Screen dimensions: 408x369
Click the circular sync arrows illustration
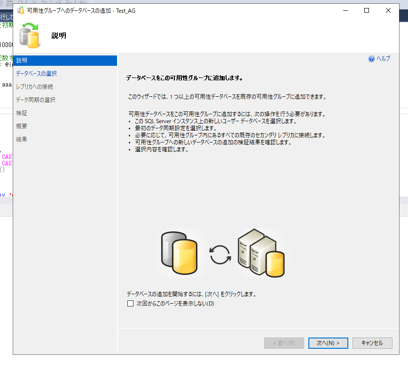click(x=220, y=255)
